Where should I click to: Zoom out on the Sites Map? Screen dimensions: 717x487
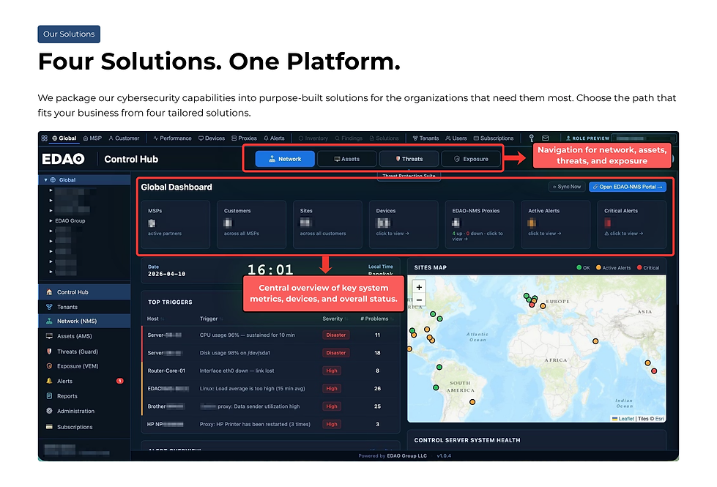[419, 300]
